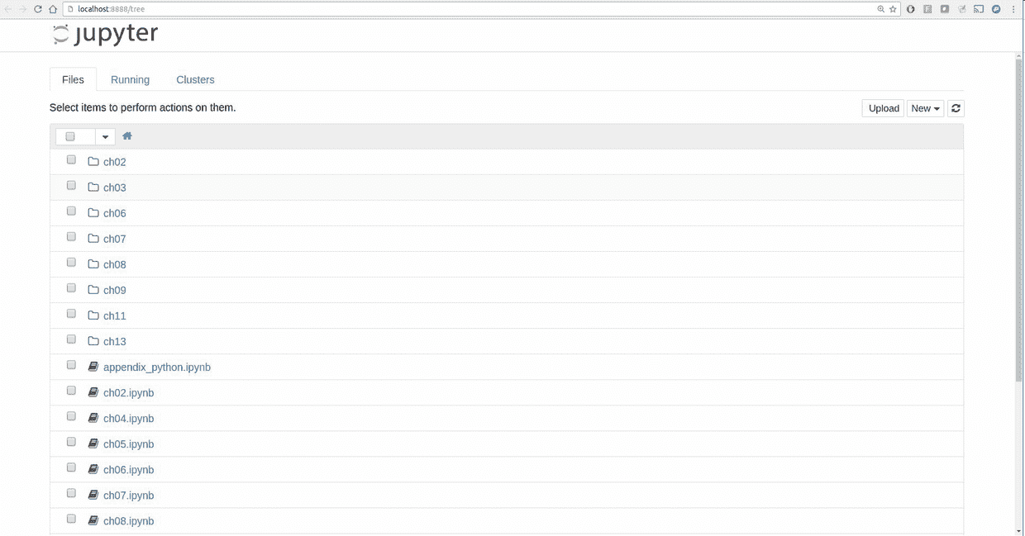1025x536 pixels.
Task: Click the Jupyter logo
Action: (104, 33)
